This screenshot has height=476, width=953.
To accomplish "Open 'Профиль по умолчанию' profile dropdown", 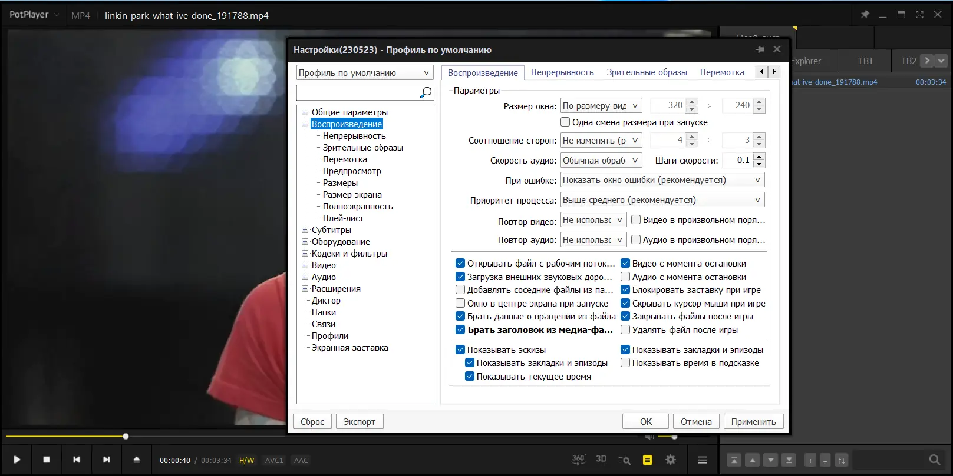I will [x=365, y=73].
